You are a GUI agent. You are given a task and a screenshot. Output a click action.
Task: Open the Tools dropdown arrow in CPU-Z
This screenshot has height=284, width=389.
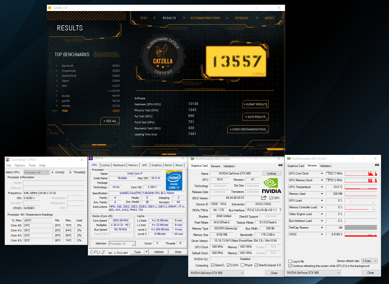[x=147, y=252]
